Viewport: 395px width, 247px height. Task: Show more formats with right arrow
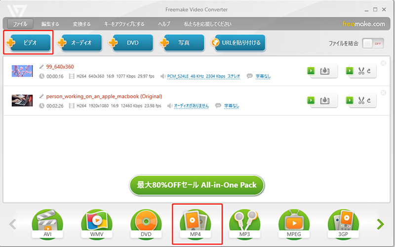tap(380, 224)
